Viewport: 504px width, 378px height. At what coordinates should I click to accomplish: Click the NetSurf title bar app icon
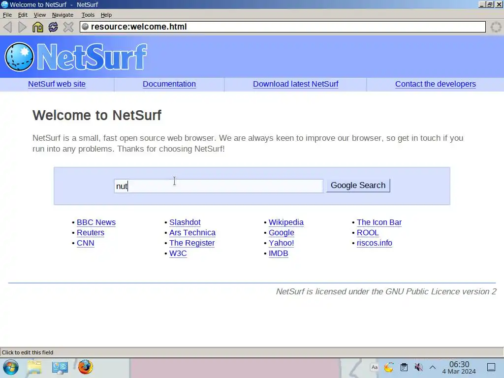click(4, 4)
